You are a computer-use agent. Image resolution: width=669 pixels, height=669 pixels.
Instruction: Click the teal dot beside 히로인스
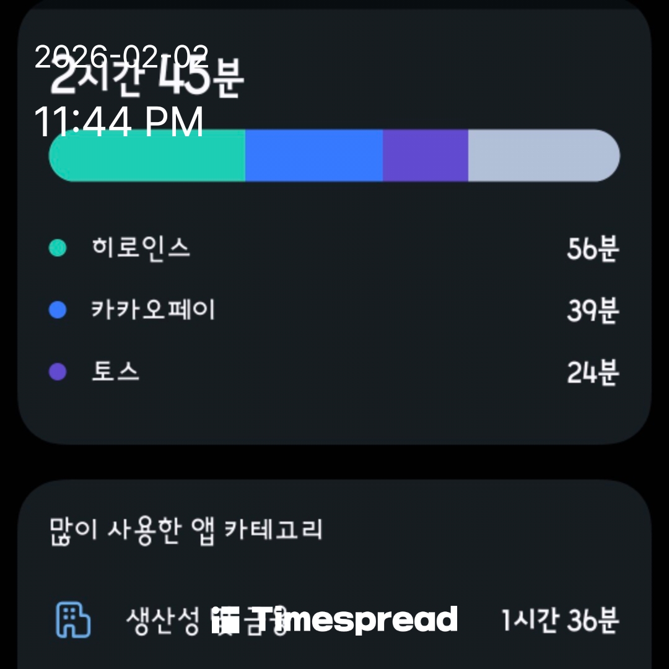[58, 248]
